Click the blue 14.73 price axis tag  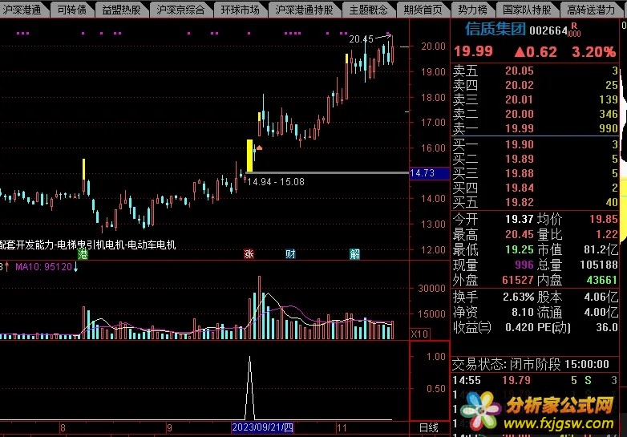click(429, 173)
